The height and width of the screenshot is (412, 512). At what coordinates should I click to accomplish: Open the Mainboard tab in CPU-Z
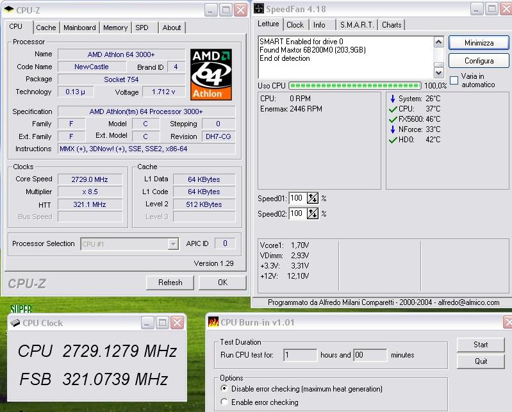tap(79, 28)
